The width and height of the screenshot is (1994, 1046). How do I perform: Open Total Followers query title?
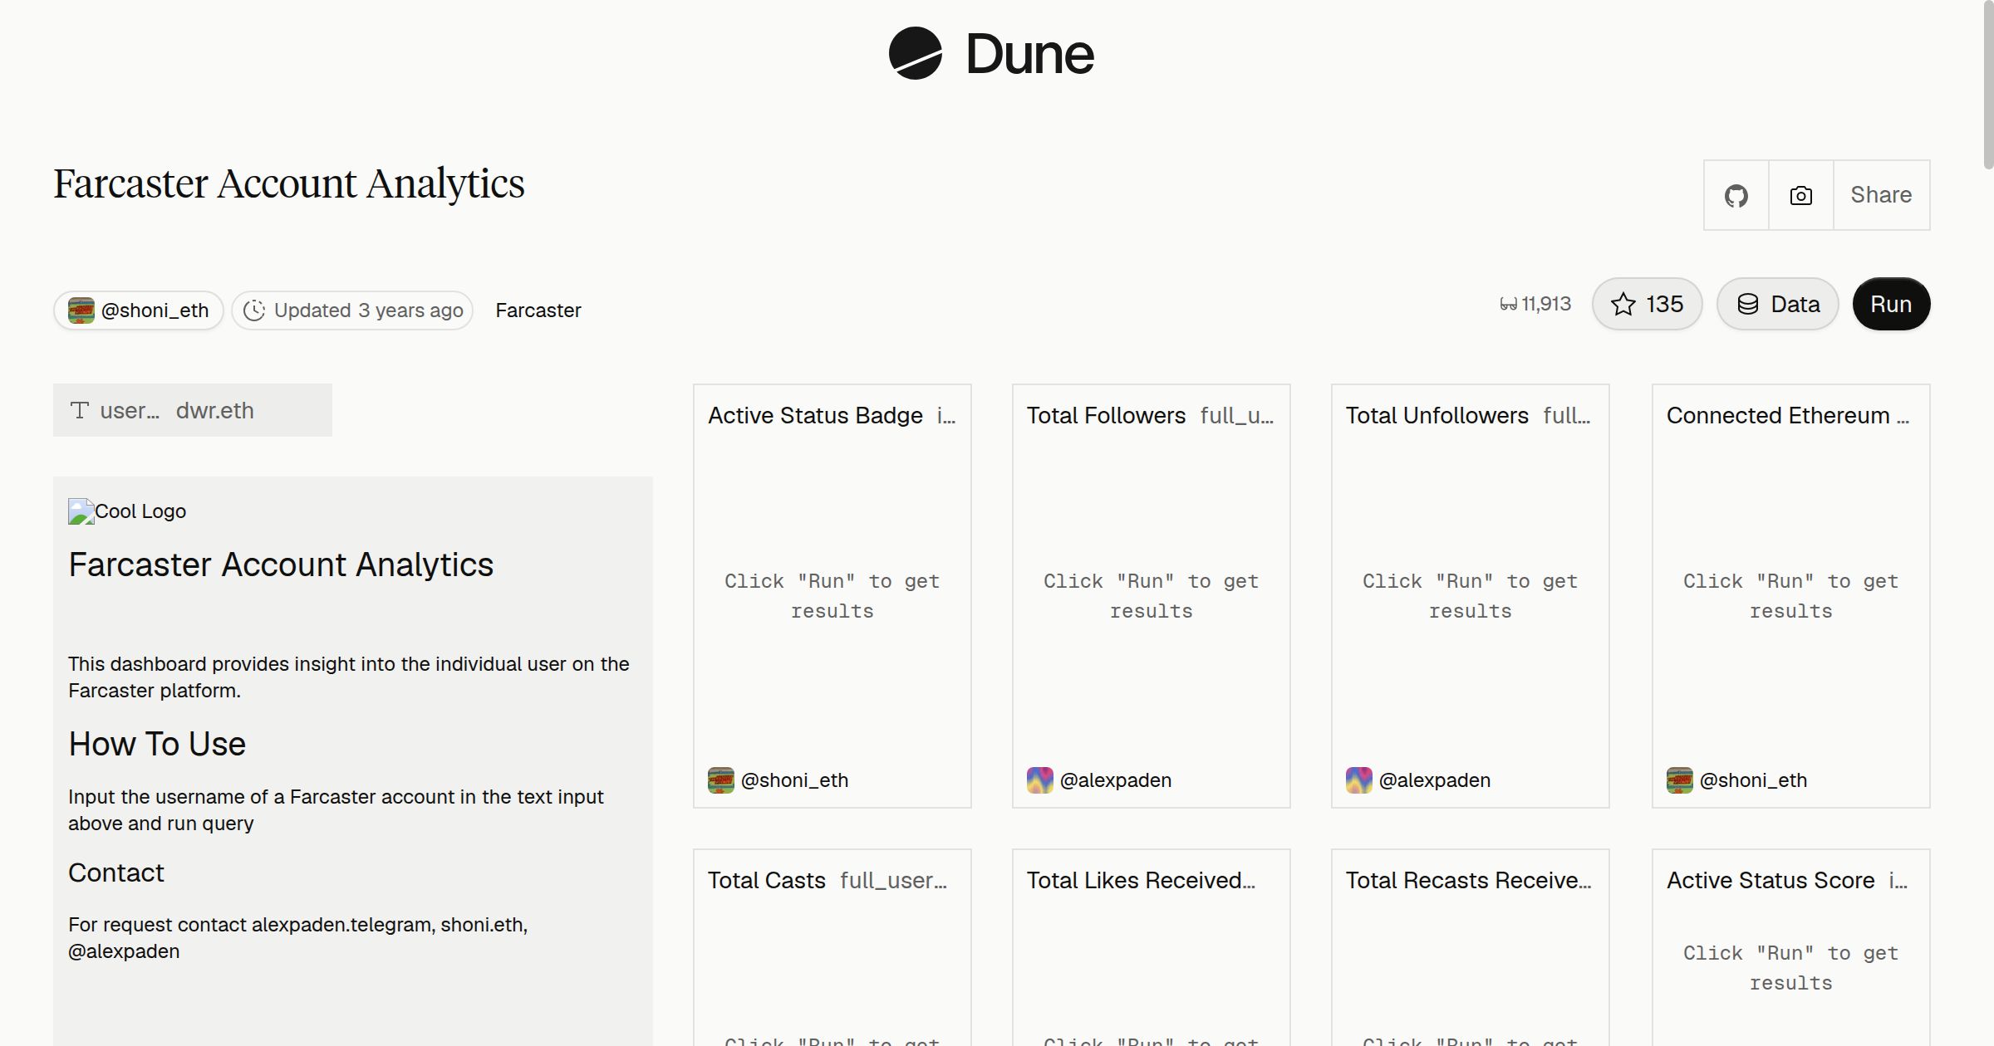(x=1106, y=415)
